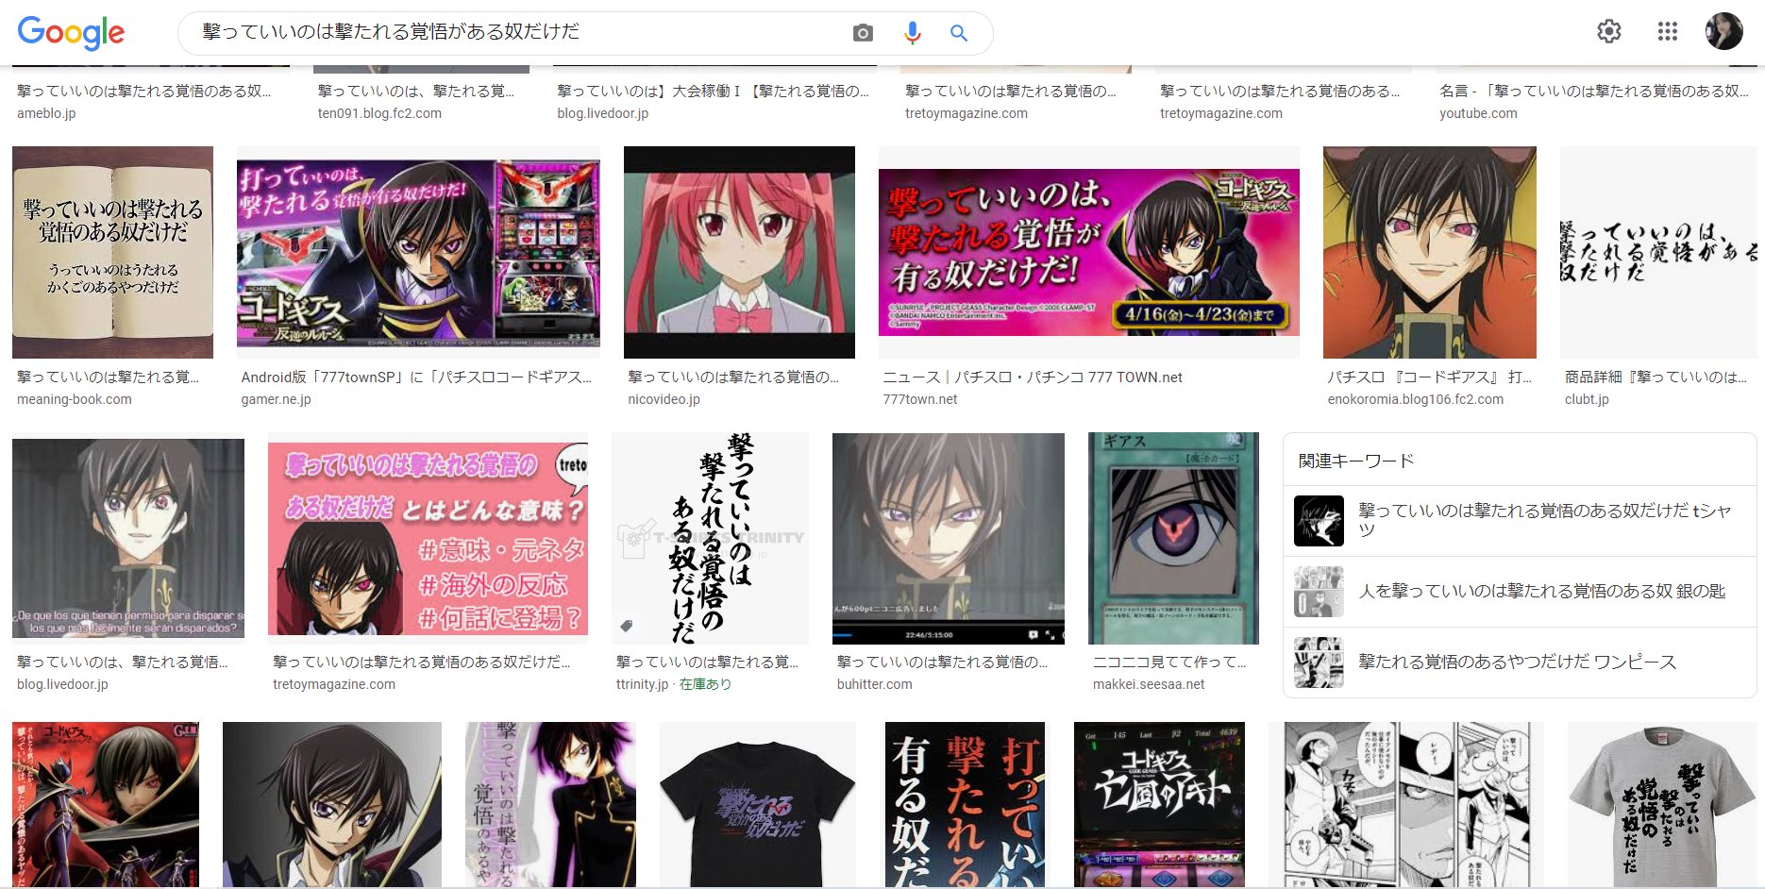Open the nicovideo.jp red-haired girl image

pos(739,252)
